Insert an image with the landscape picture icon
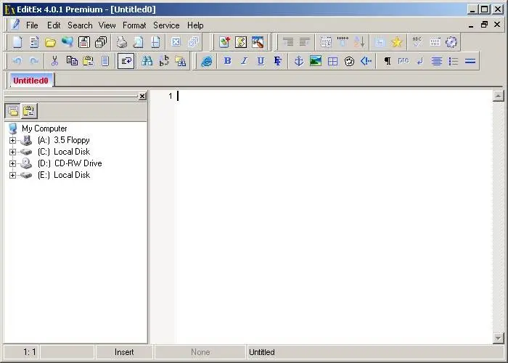Screen dimensions: 508x363 [x=316, y=61]
